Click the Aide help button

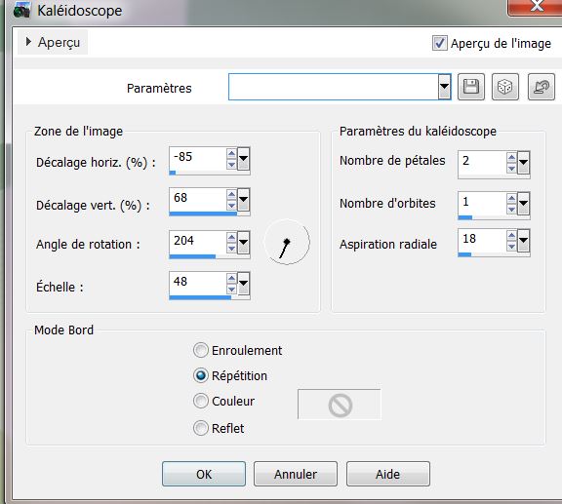[387, 474]
